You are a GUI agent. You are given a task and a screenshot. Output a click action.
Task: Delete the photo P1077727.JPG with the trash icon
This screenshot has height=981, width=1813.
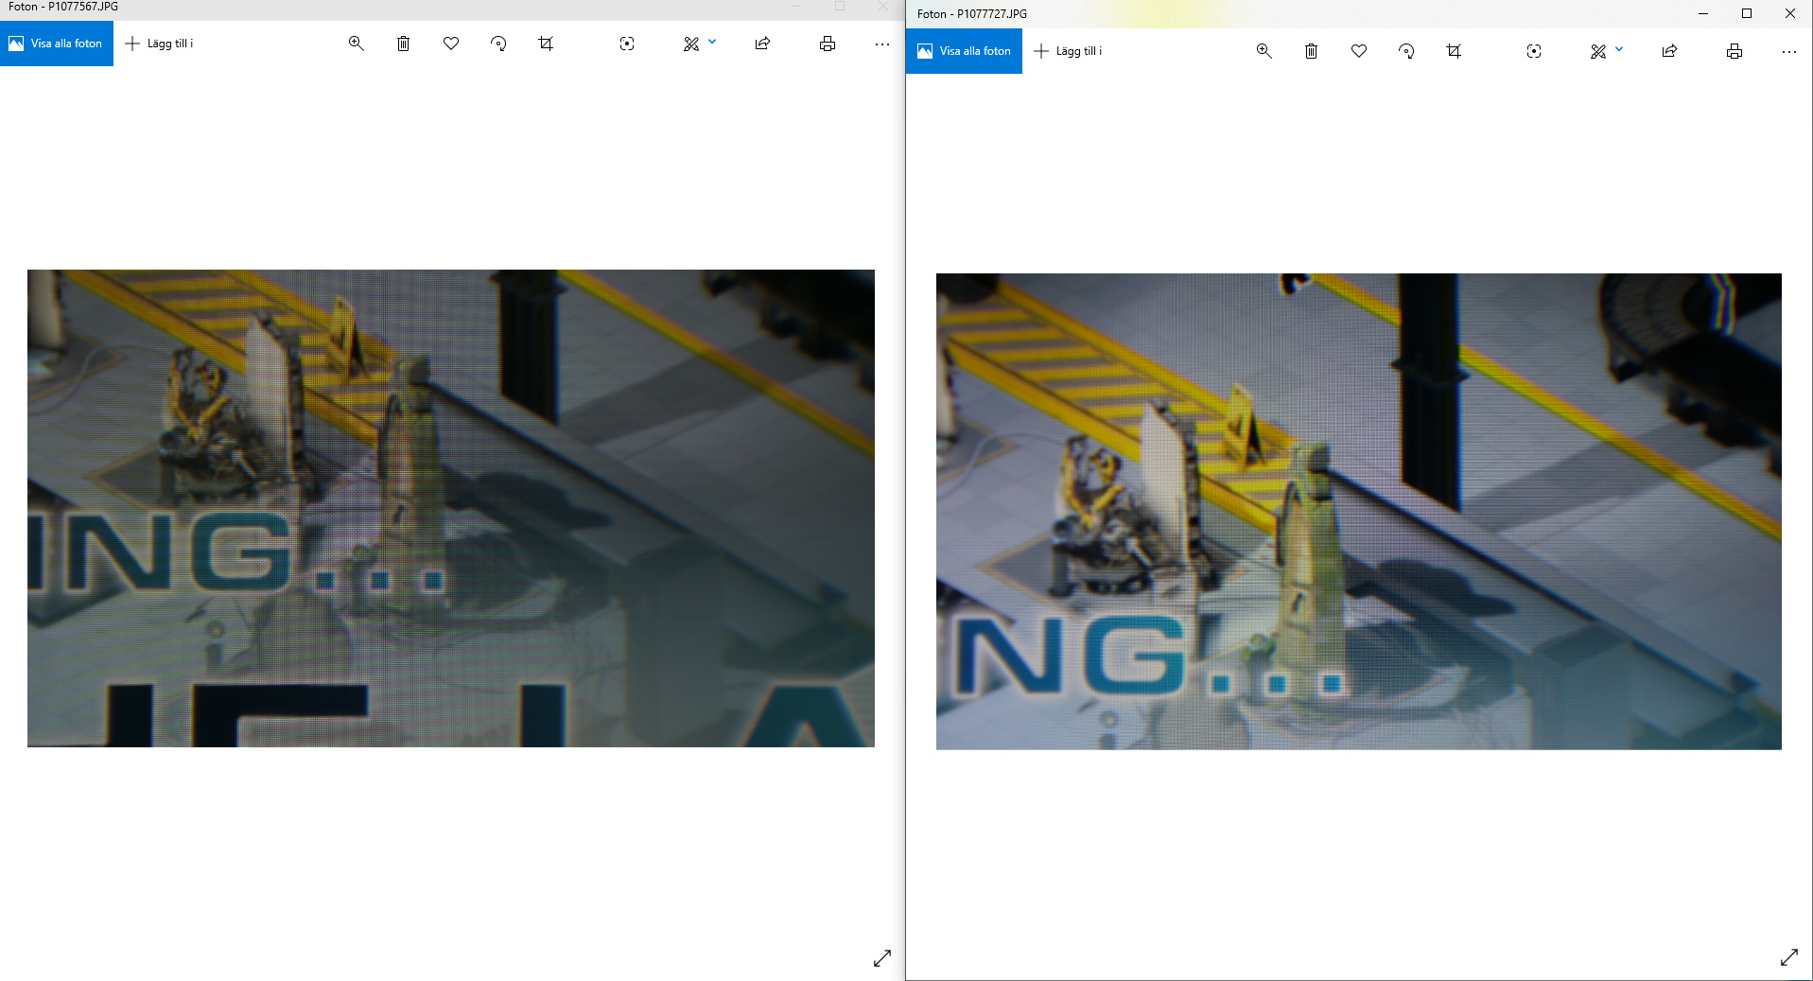[1311, 51]
